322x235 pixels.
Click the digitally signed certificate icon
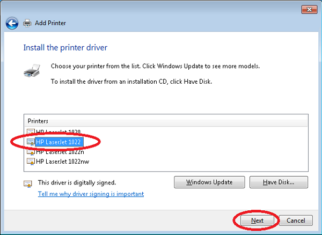[x=28, y=183]
